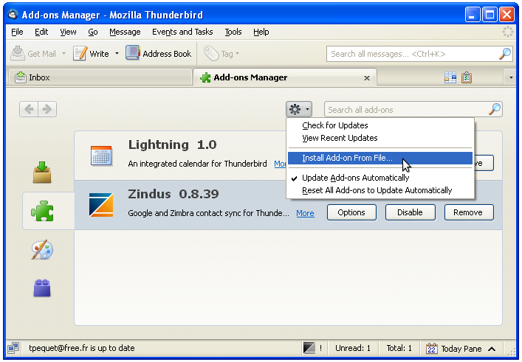Go forward using the right arrow button

coord(47,109)
